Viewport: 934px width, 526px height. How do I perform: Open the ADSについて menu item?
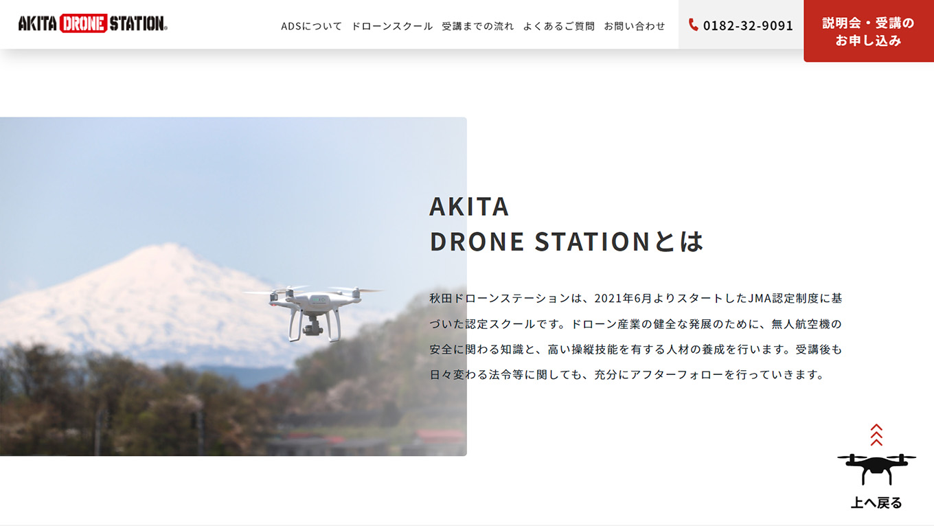pos(311,26)
